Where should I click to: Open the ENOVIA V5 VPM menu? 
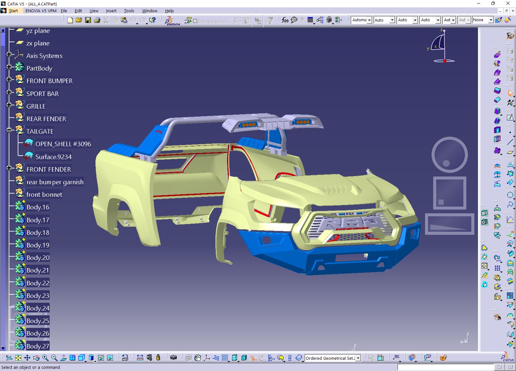coord(41,11)
